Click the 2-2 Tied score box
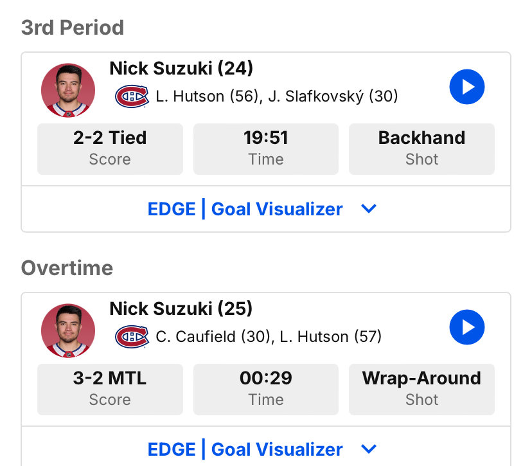Image resolution: width=532 pixels, height=466 pixels. (x=110, y=149)
